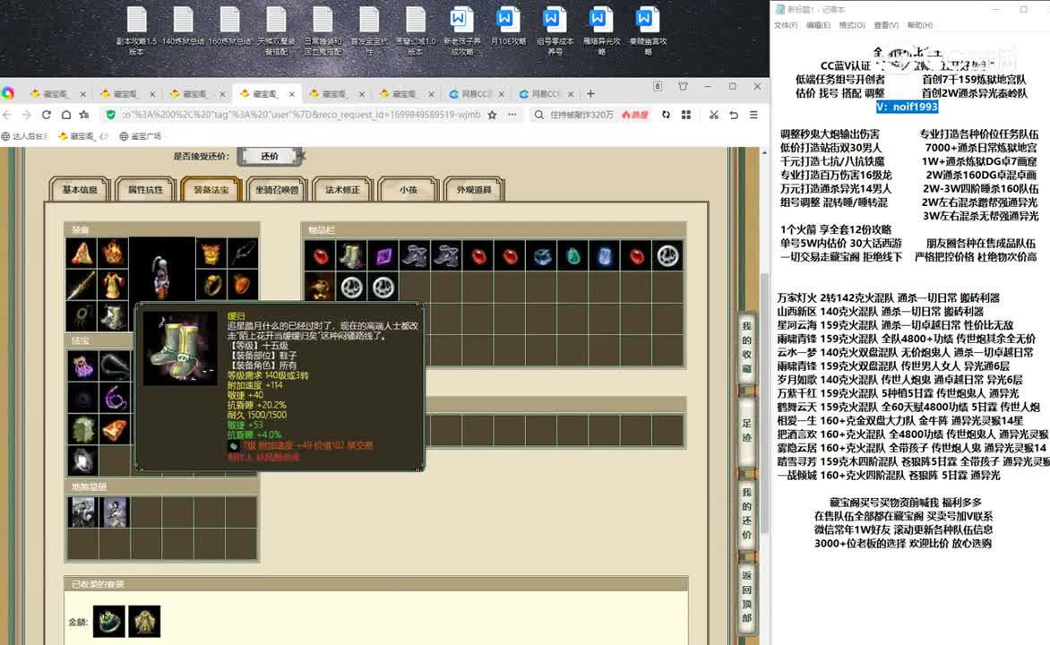The width and height of the screenshot is (1050, 645).
Task: Select the golden mask equipment icon
Action: pos(211,254)
